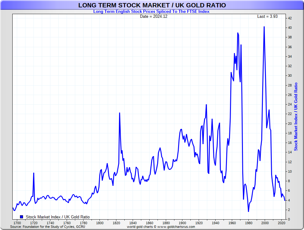Viewport: 304px width, 230px height.
Task: Click the 1700 tick on the year axis
Action: [17, 223]
